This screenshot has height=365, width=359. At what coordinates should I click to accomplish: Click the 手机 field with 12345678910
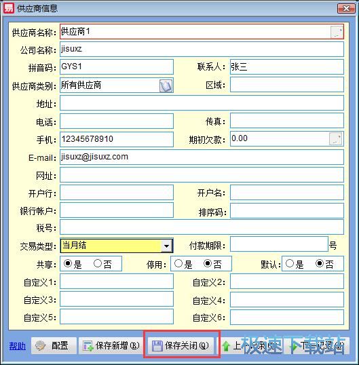(117, 139)
